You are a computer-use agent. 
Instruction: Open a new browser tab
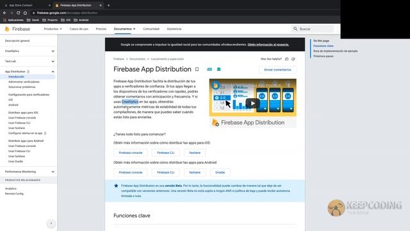pos(108,5)
